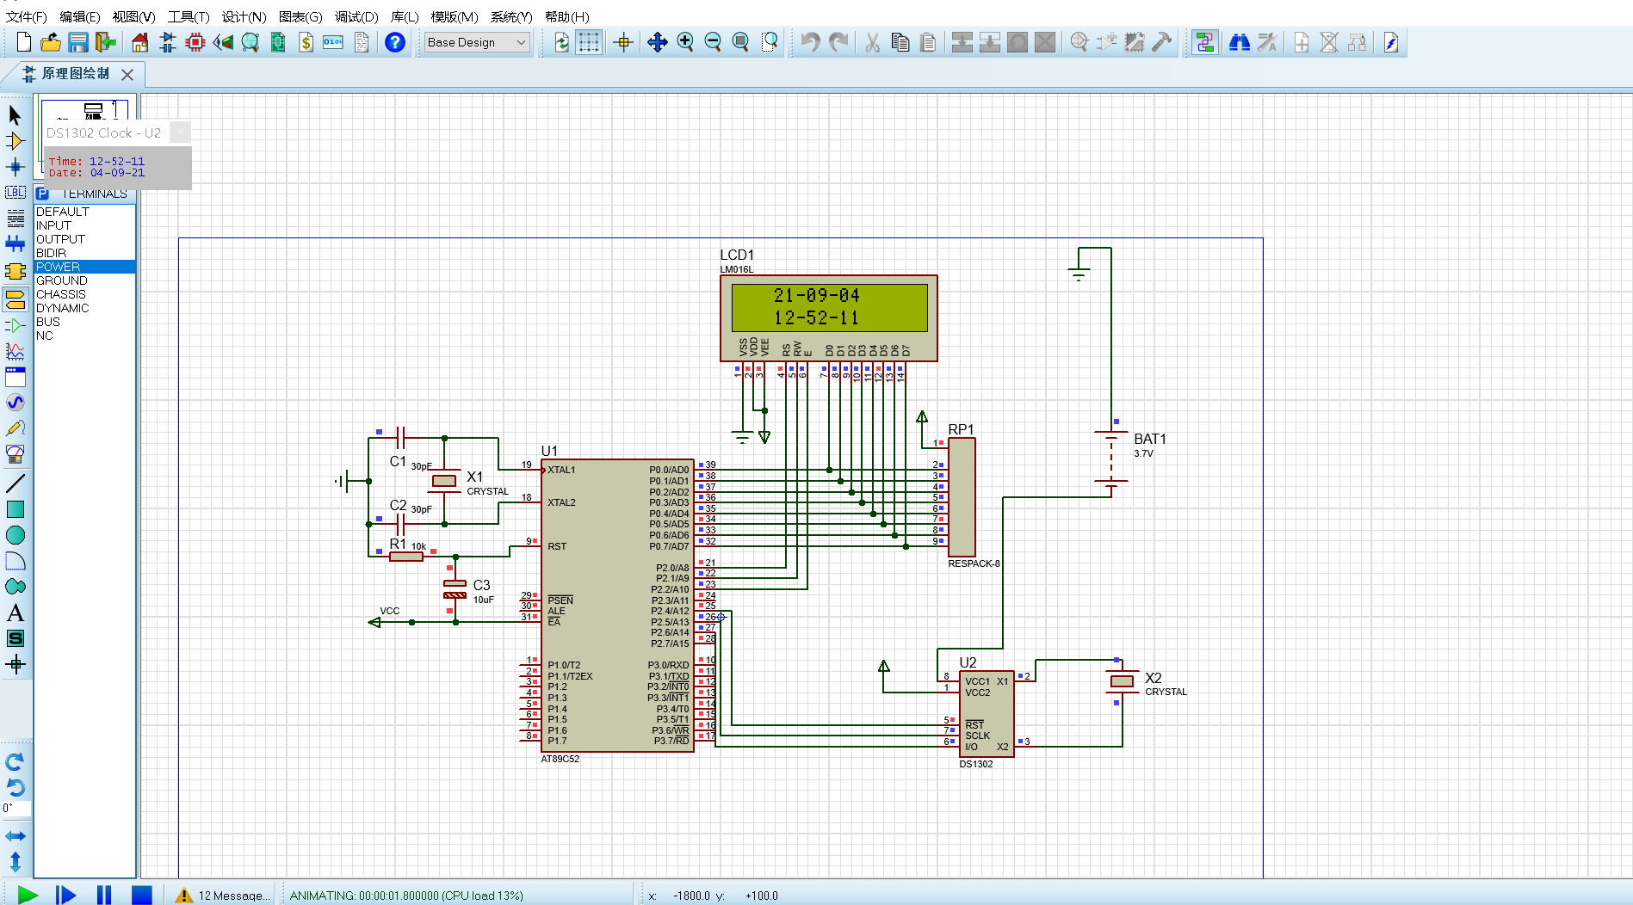Open a project with folder icon

click(51, 42)
